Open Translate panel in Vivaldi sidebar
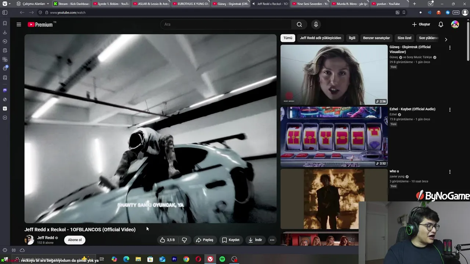470x264 pixels. coord(5,59)
